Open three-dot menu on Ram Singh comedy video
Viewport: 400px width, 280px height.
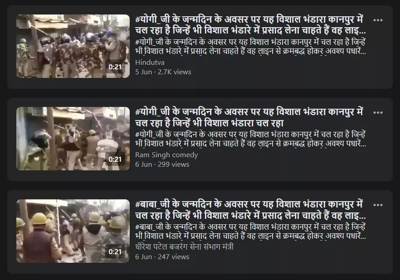pyautogui.click(x=377, y=113)
